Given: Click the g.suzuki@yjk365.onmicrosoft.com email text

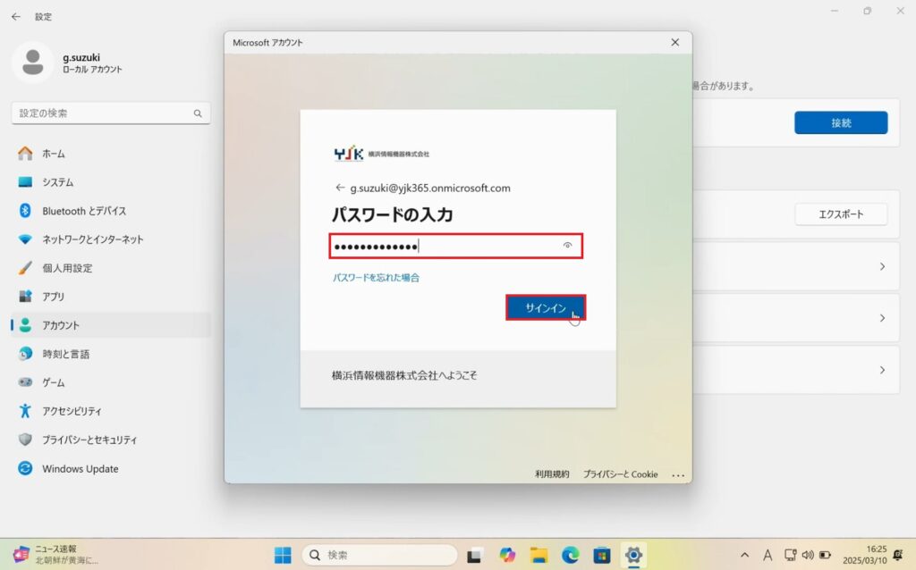Looking at the screenshot, I should coord(430,188).
